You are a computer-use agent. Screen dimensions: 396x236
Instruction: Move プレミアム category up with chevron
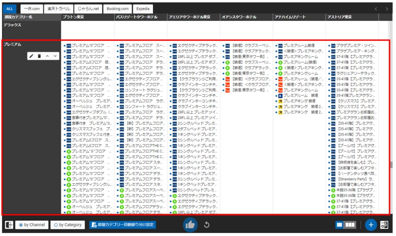click(47, 56)
